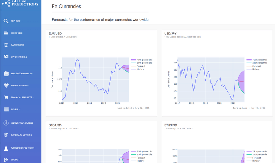This screenshot has height=163, width=275.
Task: Toggle 75th percentile swatch in ETH/USD legend
Action: (x=249, y=152)
